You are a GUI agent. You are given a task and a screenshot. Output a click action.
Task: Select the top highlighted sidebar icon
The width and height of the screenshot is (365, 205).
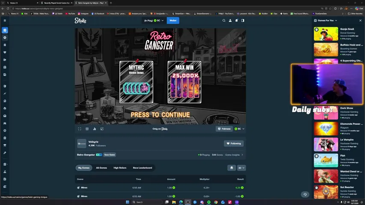click(x=5, y=30)
